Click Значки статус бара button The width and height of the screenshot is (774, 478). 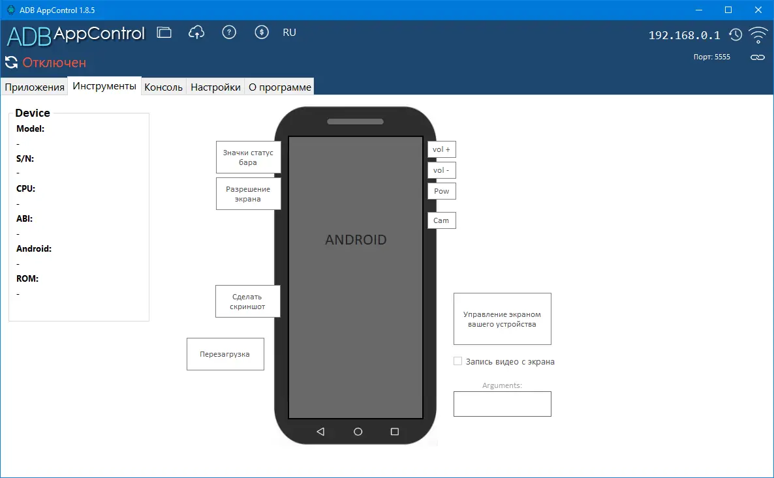pos(248,157)
